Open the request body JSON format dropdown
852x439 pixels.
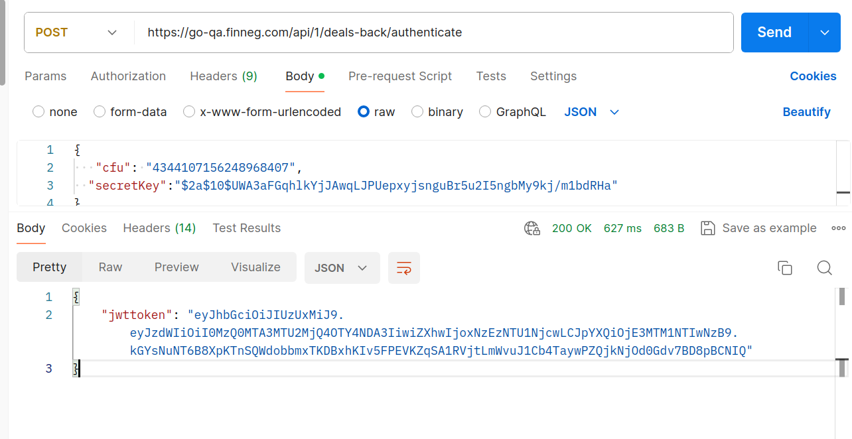coord(591,112)
